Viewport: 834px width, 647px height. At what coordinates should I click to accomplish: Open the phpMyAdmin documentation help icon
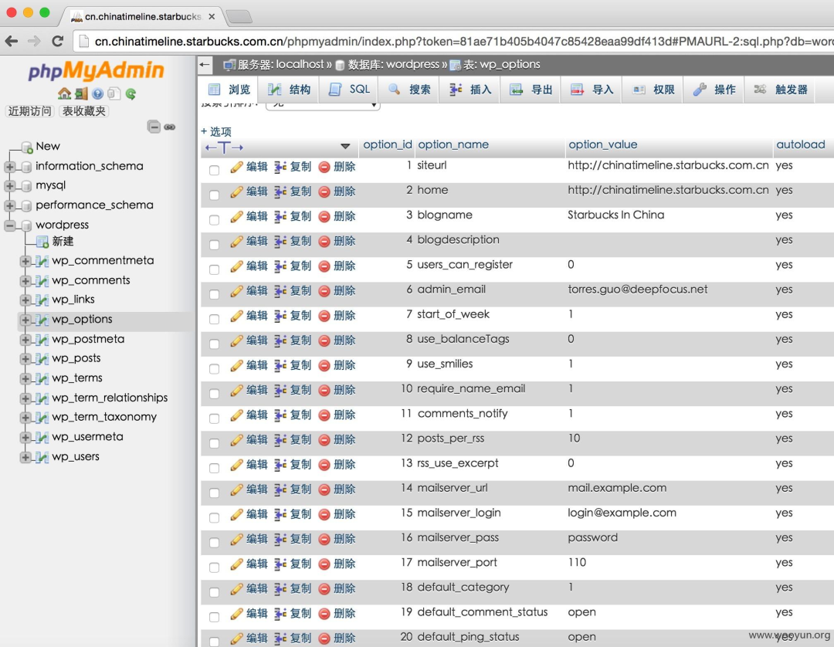click(97, 94)
